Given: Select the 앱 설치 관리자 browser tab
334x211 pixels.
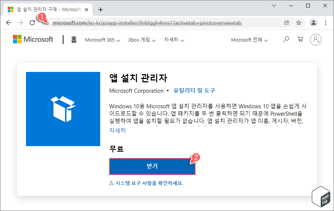Looking at the screenshot, I should click(48, 10).
